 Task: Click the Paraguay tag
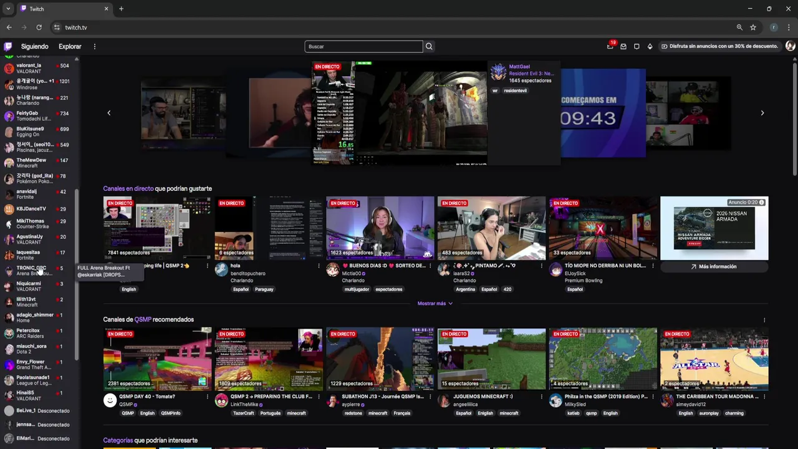pyautogui.click(x=264, y=289)
